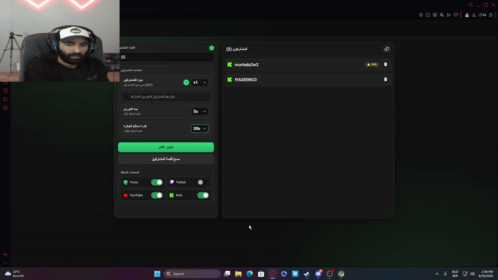Open Steam from the taskbar
Viewport: 498px width, 280px height.
(307, 274)
